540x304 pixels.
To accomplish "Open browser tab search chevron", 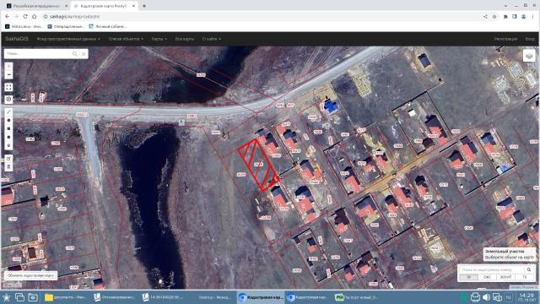I will [x=505, y=6].
